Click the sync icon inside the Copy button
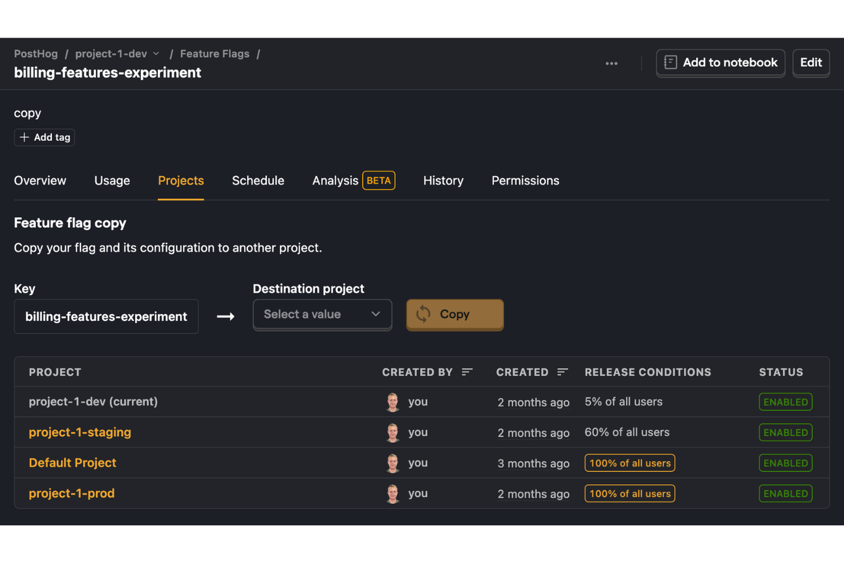Image resolution: width=844 pixels, height=563 pixels. click(423, 314)
